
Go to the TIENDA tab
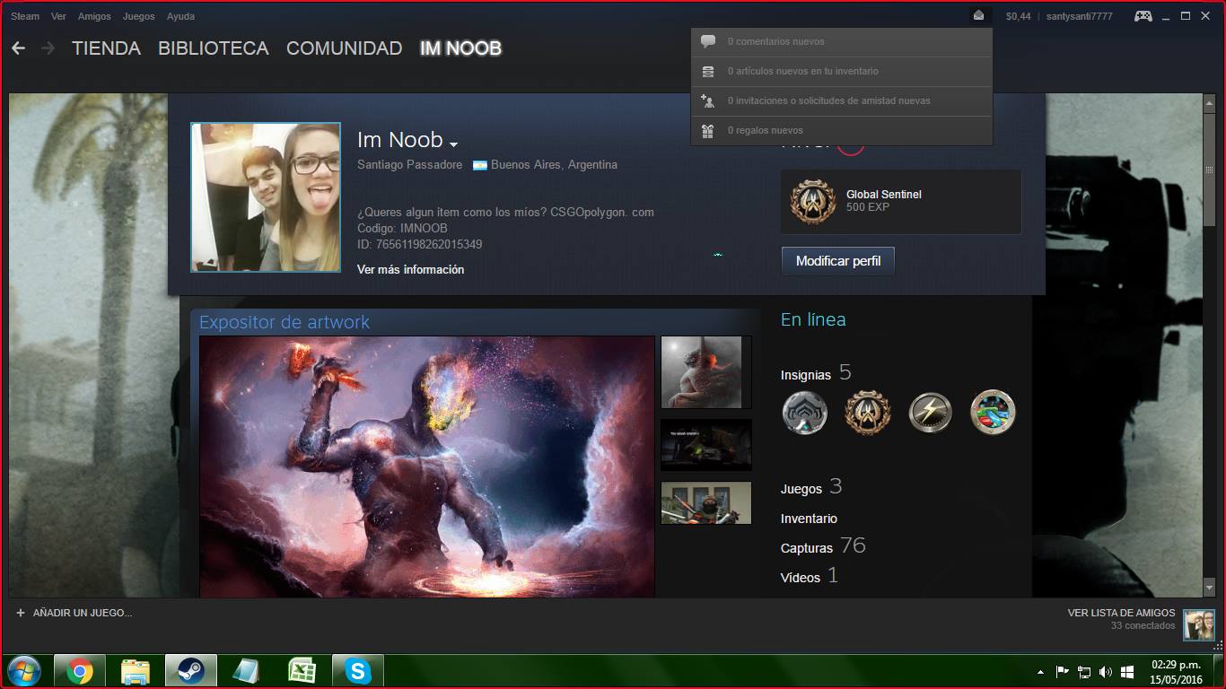pos(106,48)
